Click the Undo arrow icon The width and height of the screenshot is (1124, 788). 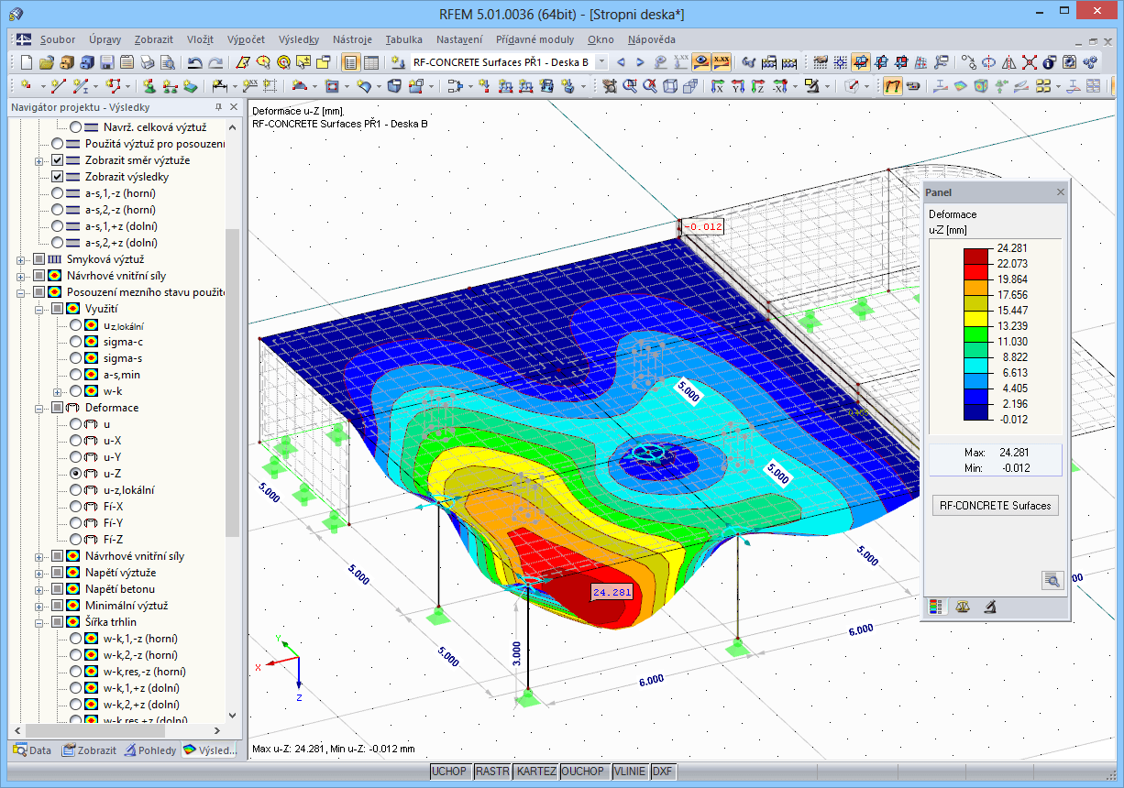click(195, 62)
